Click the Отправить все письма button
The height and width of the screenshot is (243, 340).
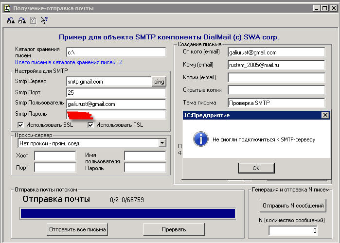(x=78, y=229)
